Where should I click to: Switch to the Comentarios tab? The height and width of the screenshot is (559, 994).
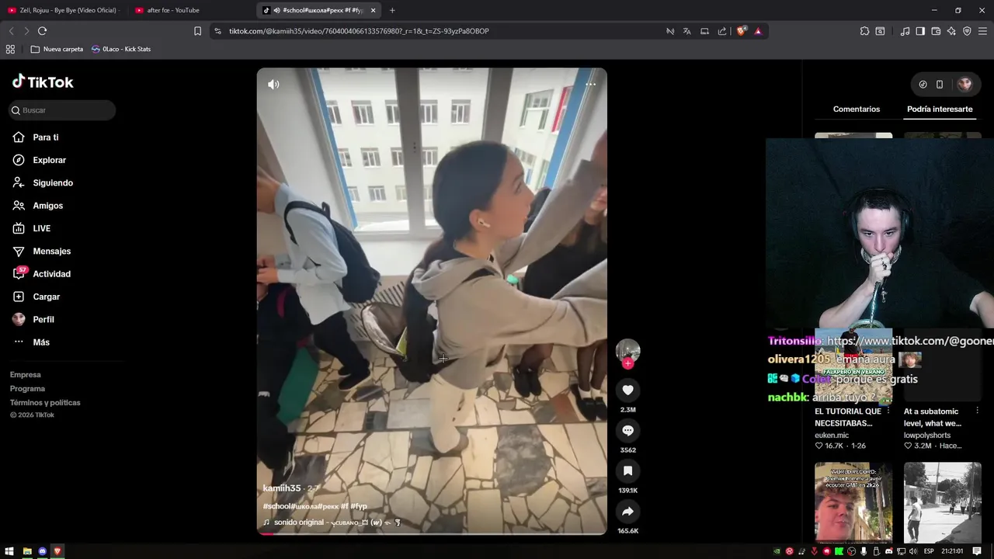[x=857, y=109]
